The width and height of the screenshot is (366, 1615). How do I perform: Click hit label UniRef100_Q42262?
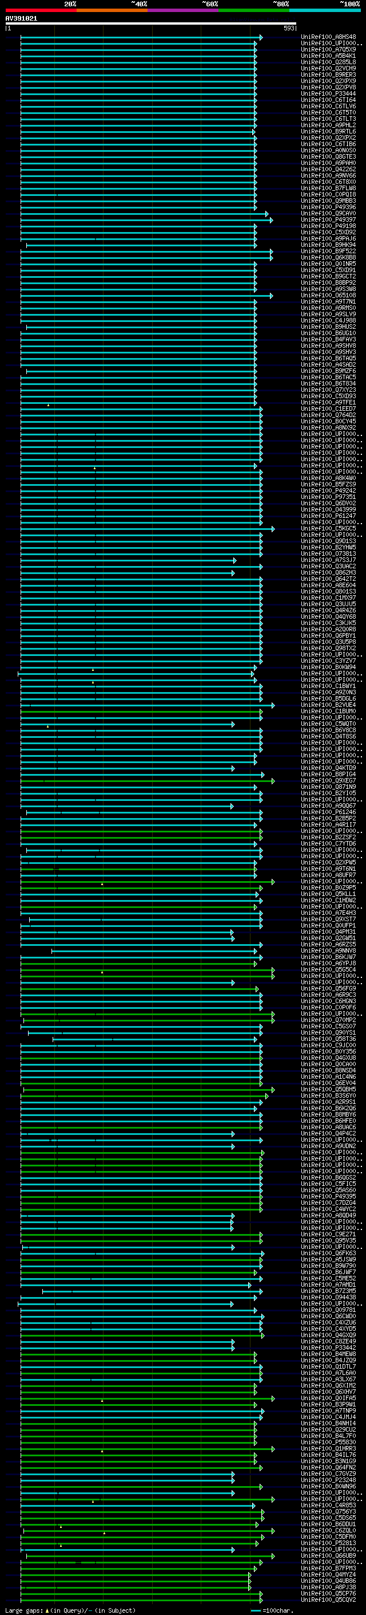328,169
